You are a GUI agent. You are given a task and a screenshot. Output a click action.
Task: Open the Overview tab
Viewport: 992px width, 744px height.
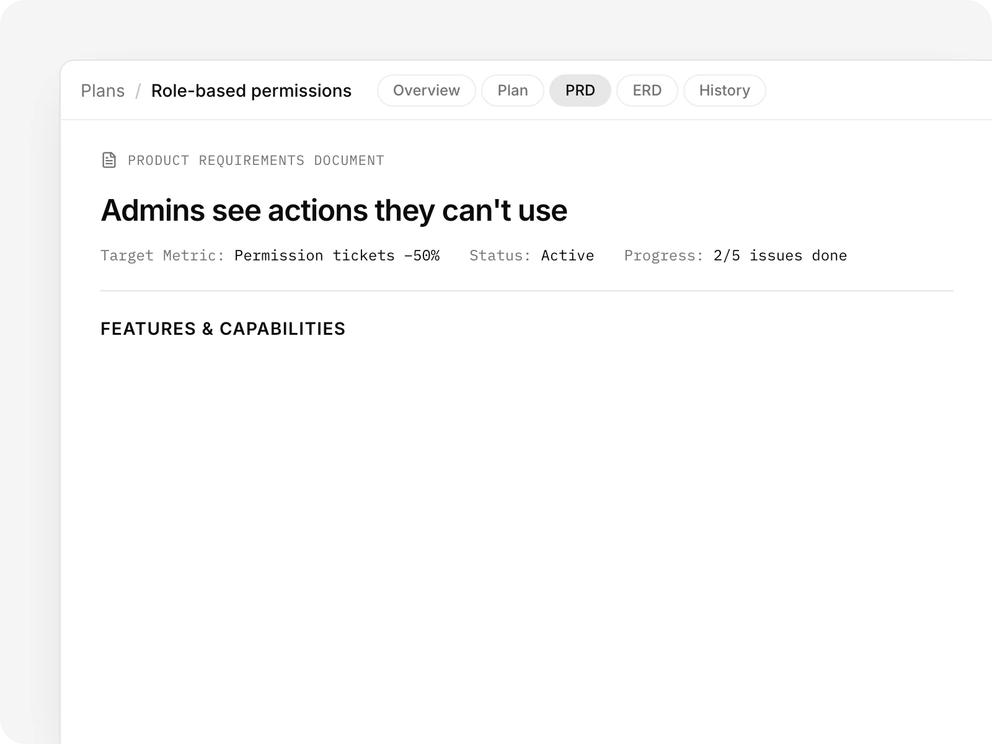point(427,91)
